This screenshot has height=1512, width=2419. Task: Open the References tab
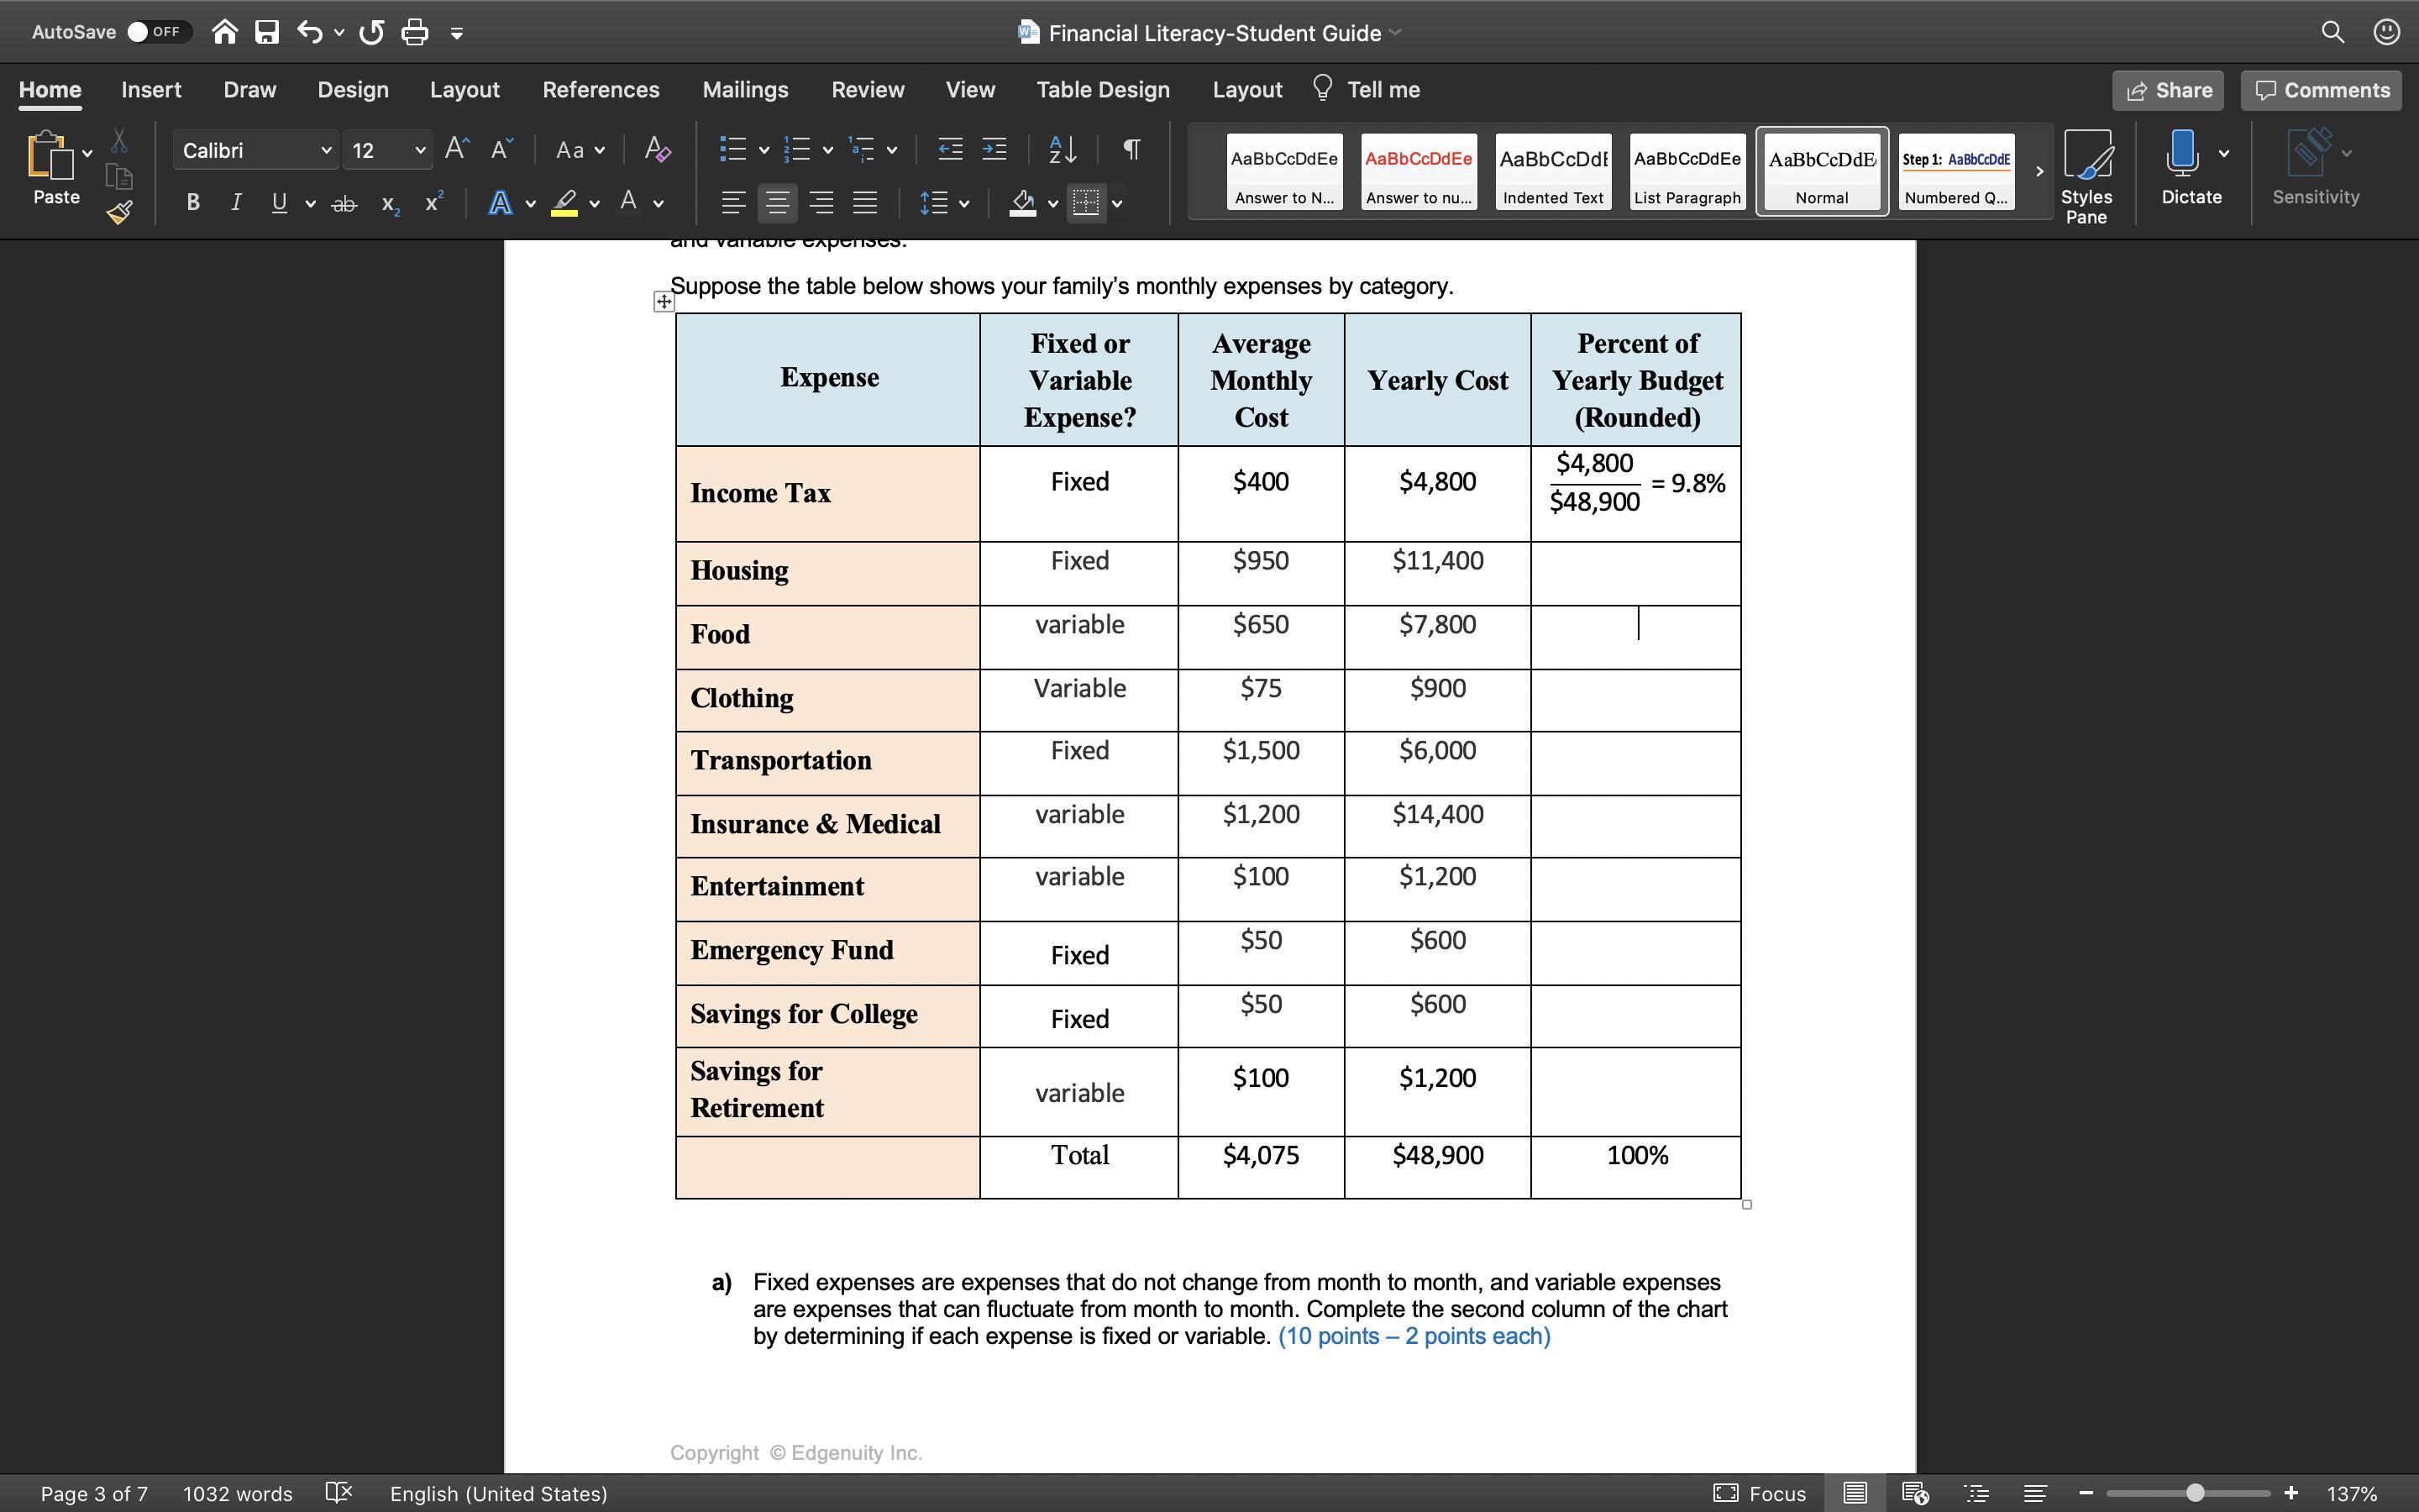tap(601, 90)
